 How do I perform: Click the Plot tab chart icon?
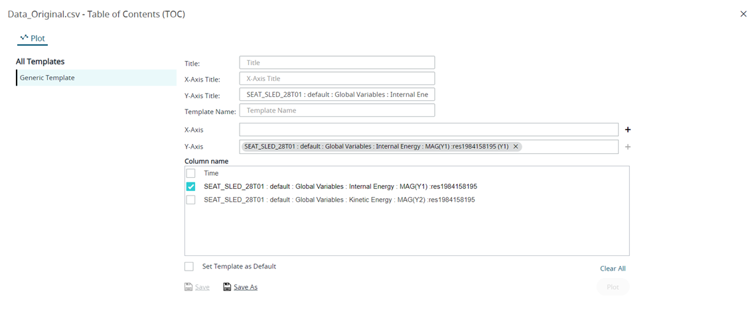[24, 38]
